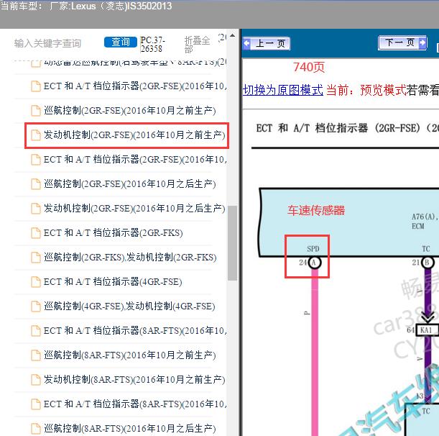The height and width of the screenshot is (436, 439).
Task: Click connector circle B at pin 21
Action: coord(428,263)
